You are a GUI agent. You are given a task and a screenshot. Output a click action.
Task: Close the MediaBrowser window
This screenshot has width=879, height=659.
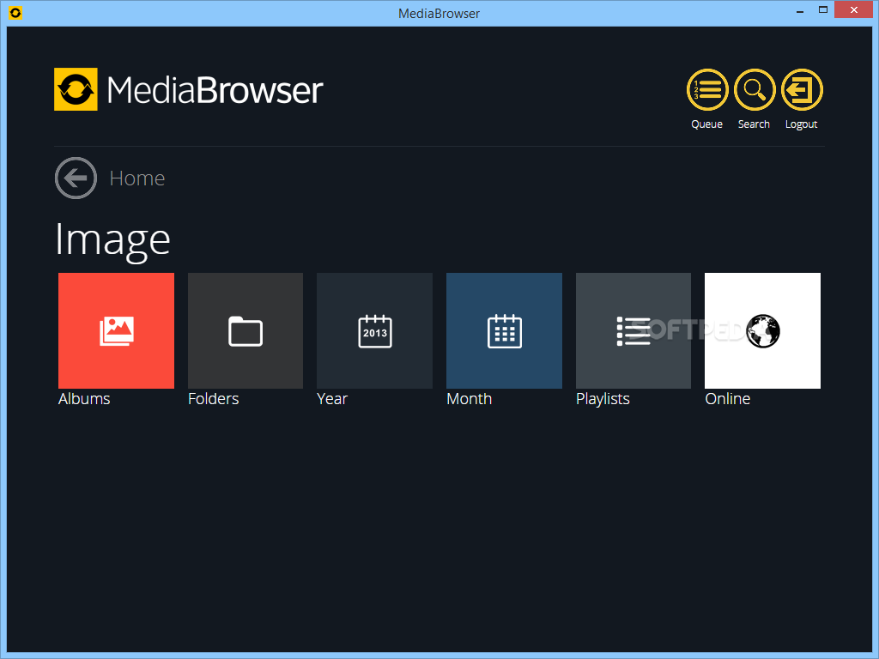coord(854,10)
